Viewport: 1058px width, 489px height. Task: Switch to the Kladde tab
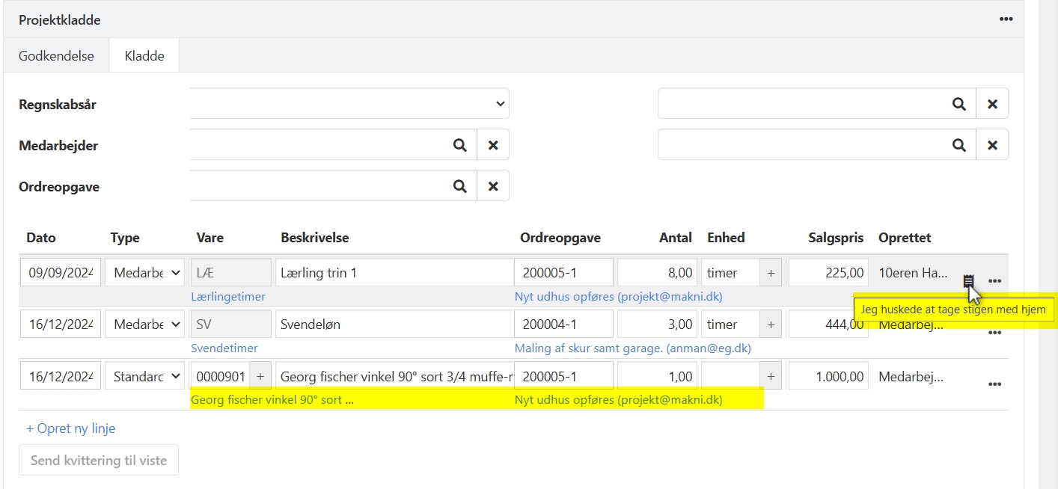pos(143,55)
